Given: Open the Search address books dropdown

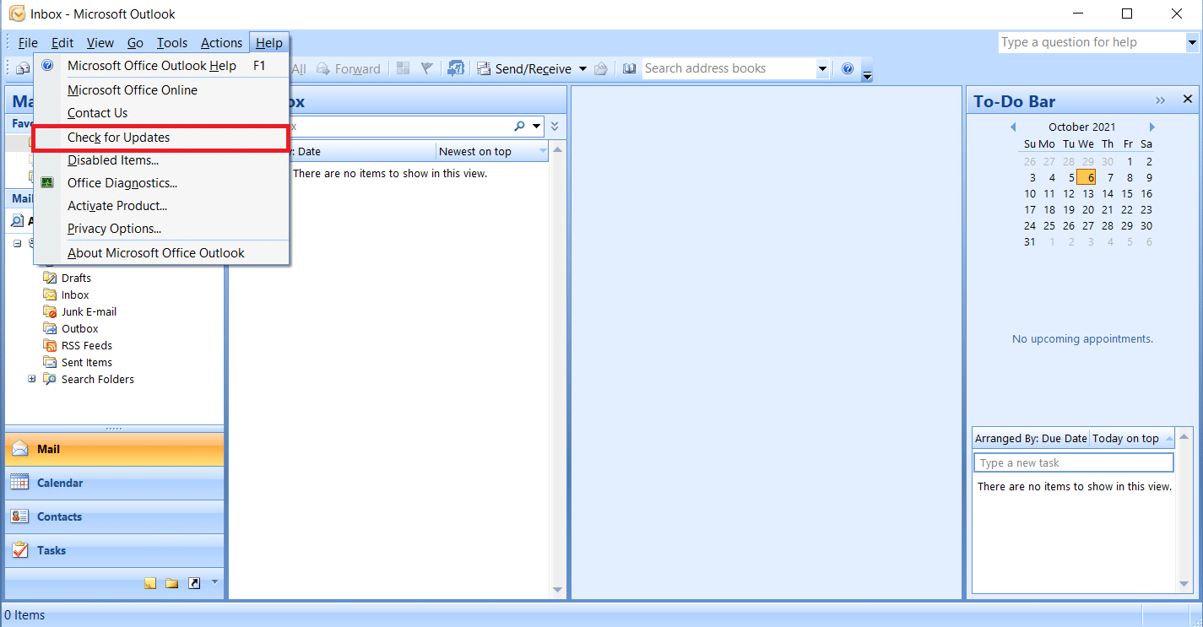Looking at the screenshot, I should [x=822, y=69].
